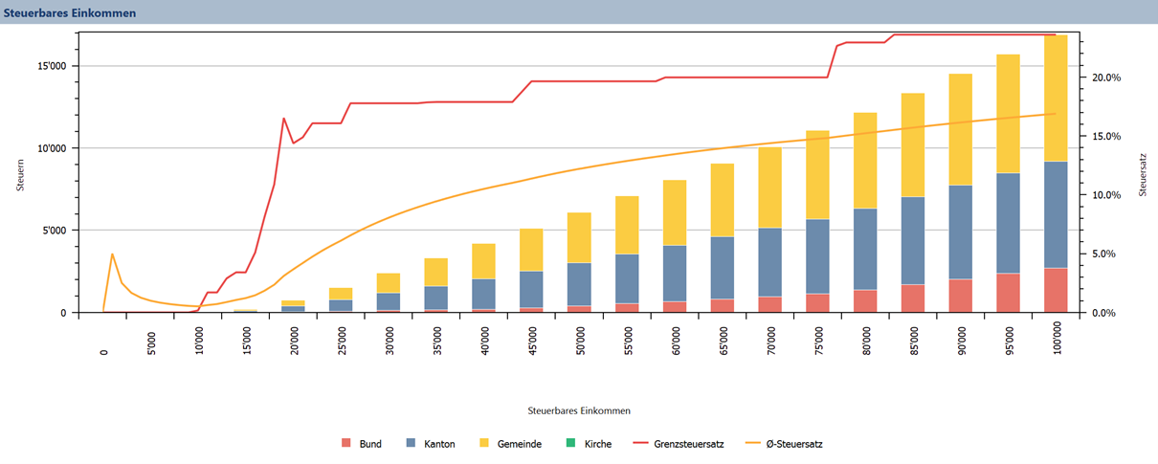Click the yellow Gemeinde bar segment at 80'000
1158x464 pixels.
tap(864, 161)
